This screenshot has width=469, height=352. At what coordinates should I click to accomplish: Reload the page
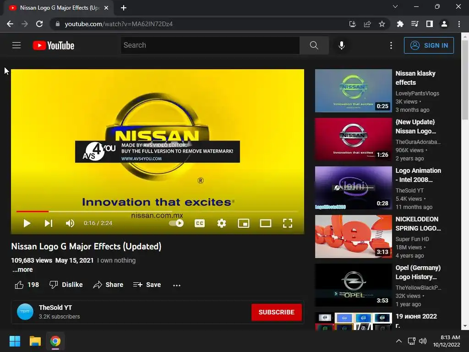coord(39,24)
